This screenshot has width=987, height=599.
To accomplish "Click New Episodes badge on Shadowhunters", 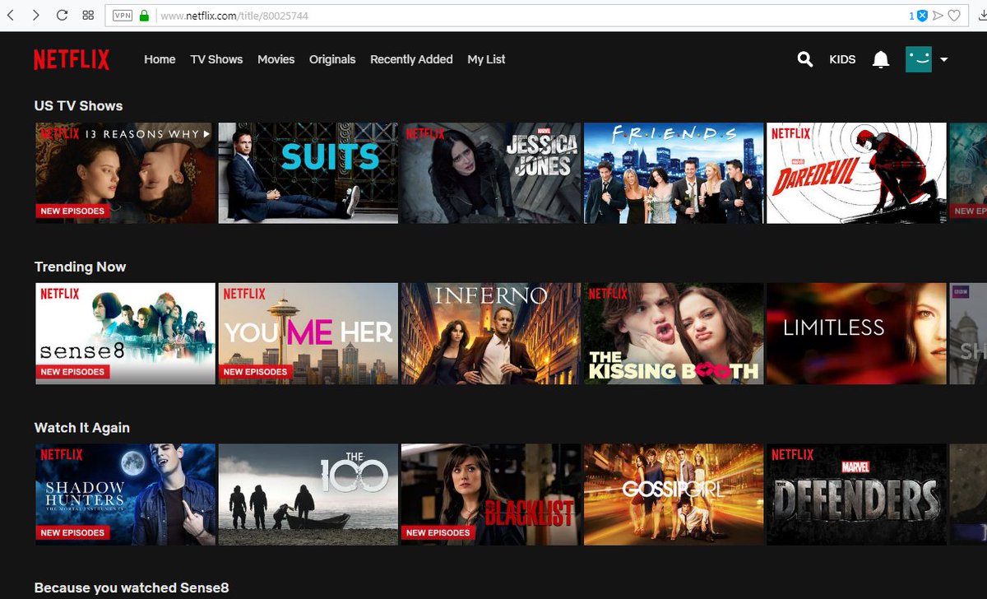I will 72,532.
